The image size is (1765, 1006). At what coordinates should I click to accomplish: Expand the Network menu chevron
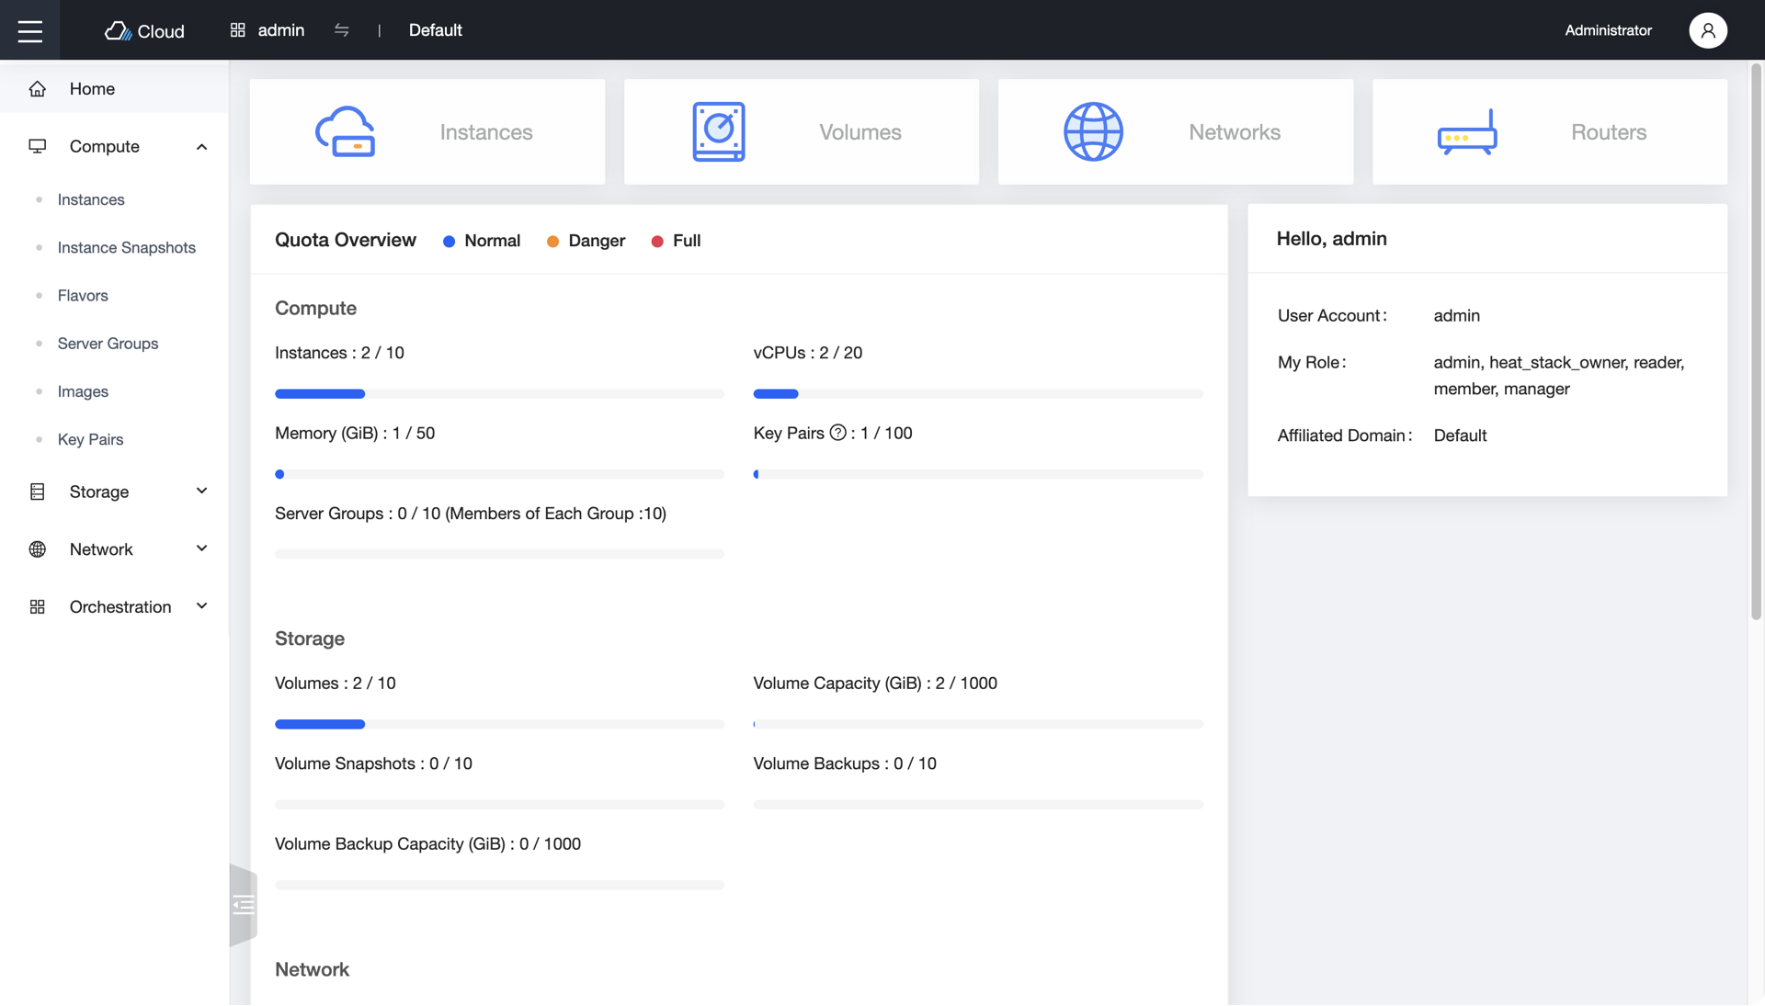(201, 549)
